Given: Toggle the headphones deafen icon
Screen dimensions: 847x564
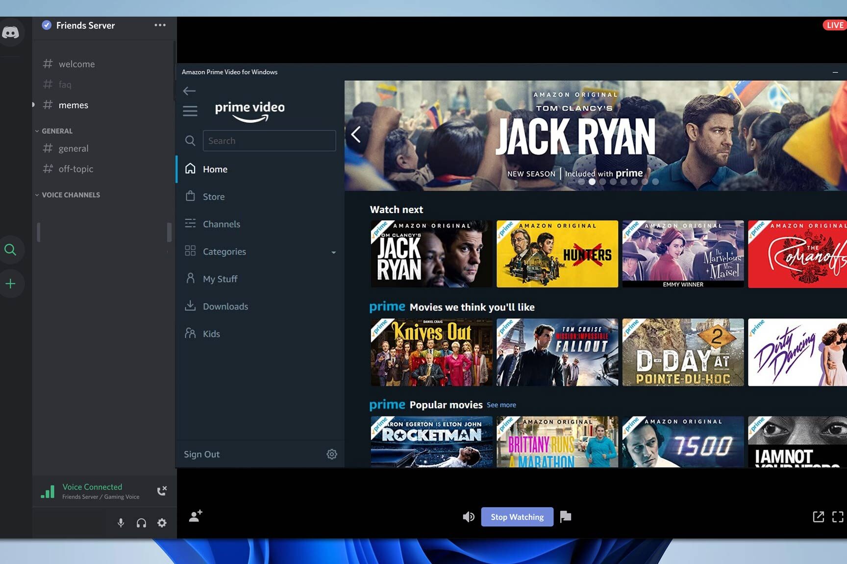Looking at the screenshot, I should [x=141, y=523].
